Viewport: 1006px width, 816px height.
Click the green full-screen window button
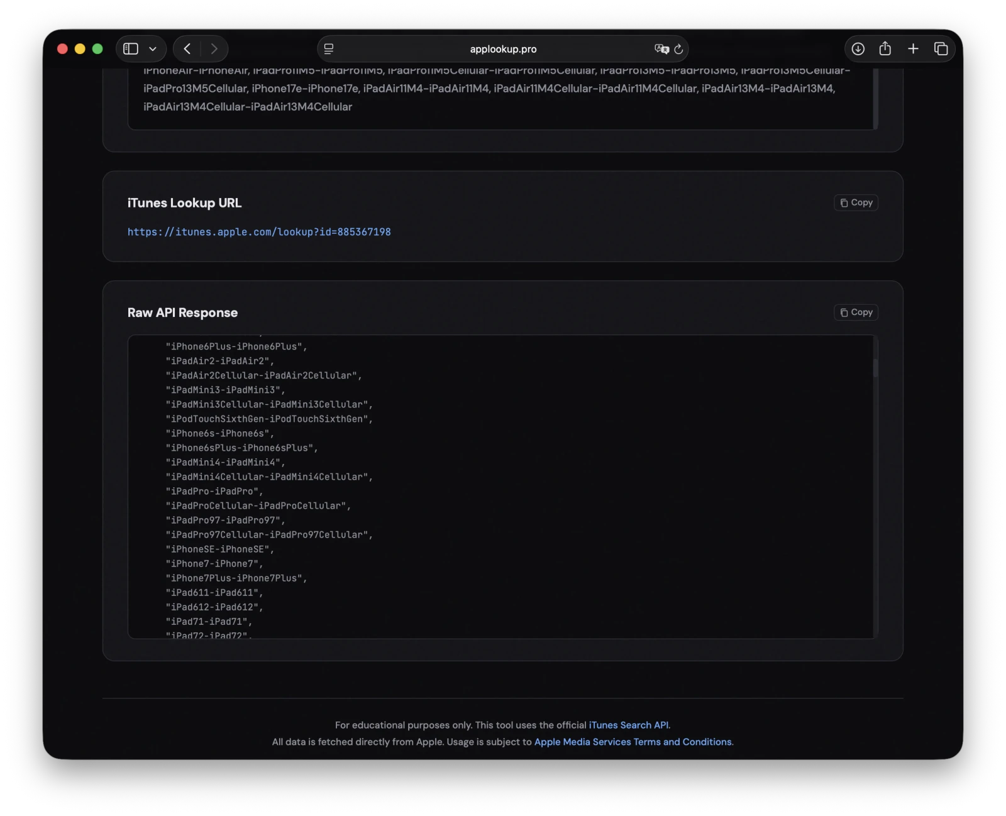pos(97,49)
